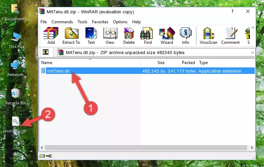Viewport: 264px width, 167px height.
Task: Click the horizontal scrollbar left arrow
Action: coord(42,147)
